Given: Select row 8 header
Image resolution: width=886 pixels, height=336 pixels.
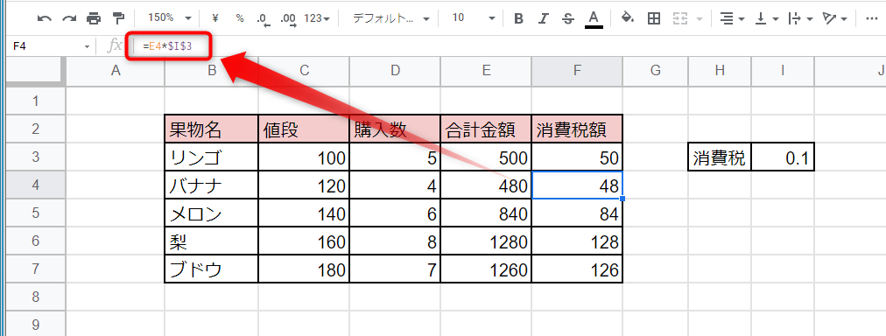Looking at the screenshot, I should [36, 297].
